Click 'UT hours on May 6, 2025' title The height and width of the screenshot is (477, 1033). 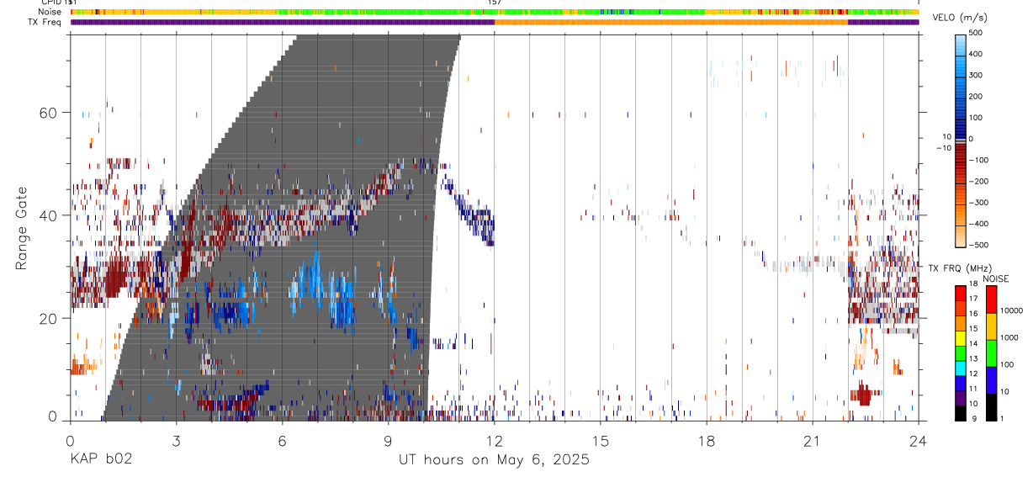[x=494, y=459]
